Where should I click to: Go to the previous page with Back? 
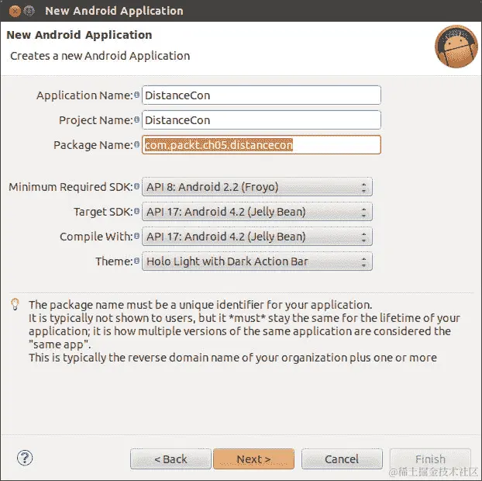pos(170,459)
